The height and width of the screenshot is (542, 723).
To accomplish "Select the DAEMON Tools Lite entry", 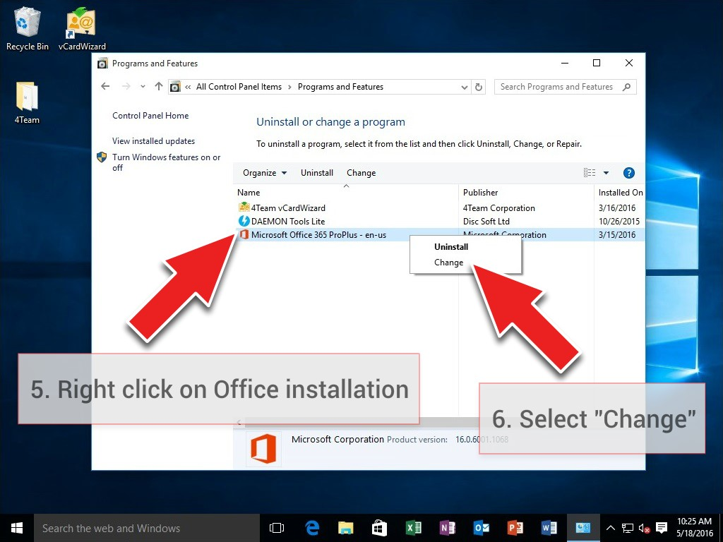I will 288,222.
